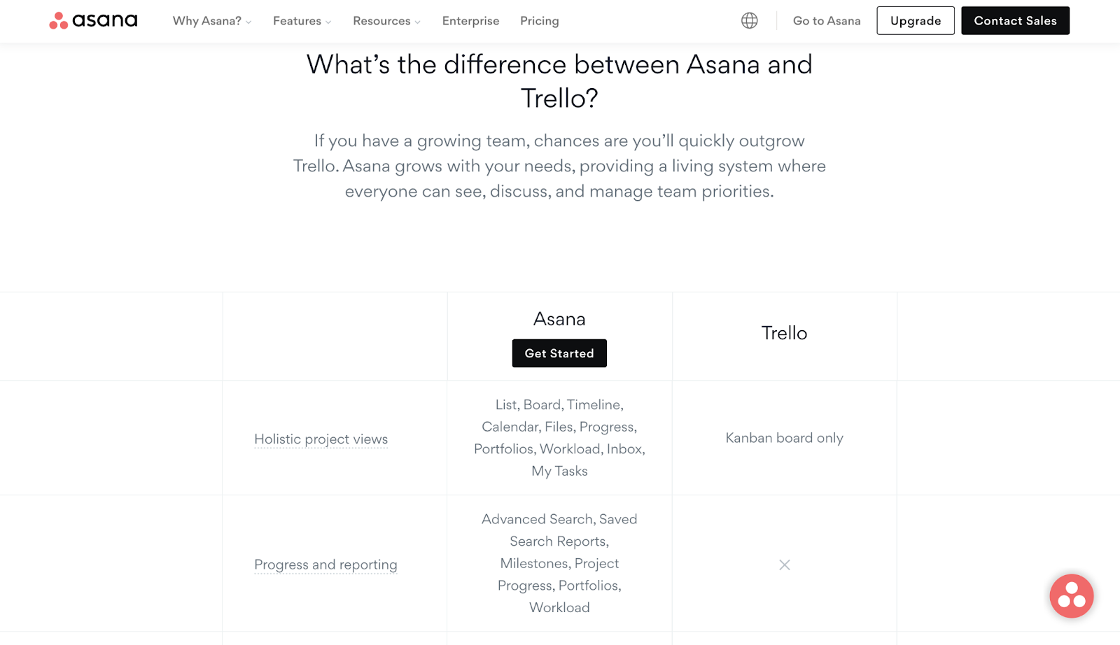
Task: Click the Asana logo in header
Action: (x=93, y=21)
